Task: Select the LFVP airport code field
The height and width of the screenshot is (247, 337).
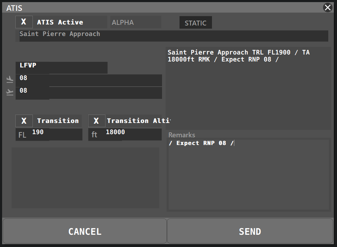Action: pos(61,67)
